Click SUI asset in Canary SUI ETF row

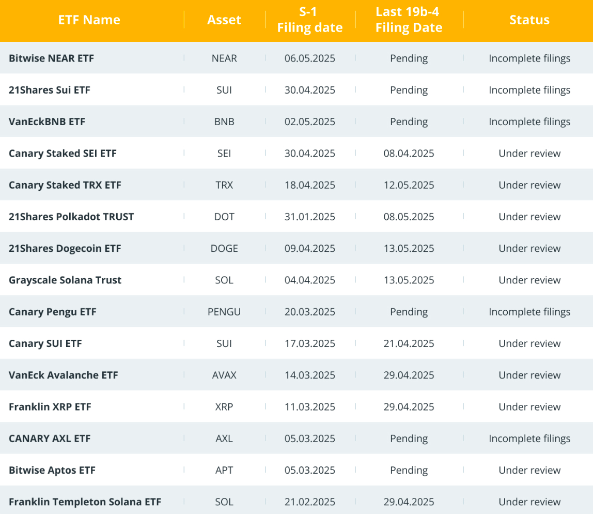(x=224, y=343)
